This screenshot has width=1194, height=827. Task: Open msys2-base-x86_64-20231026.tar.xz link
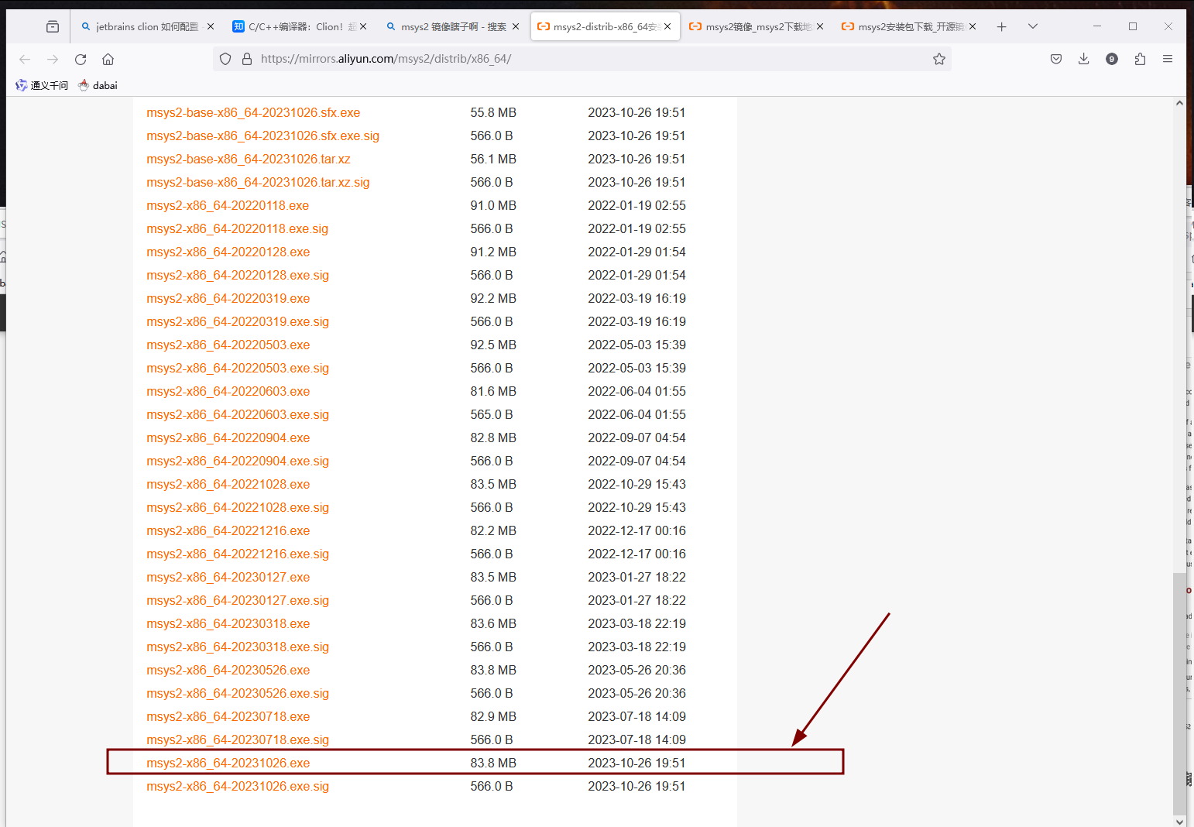[x=249, y=159]
